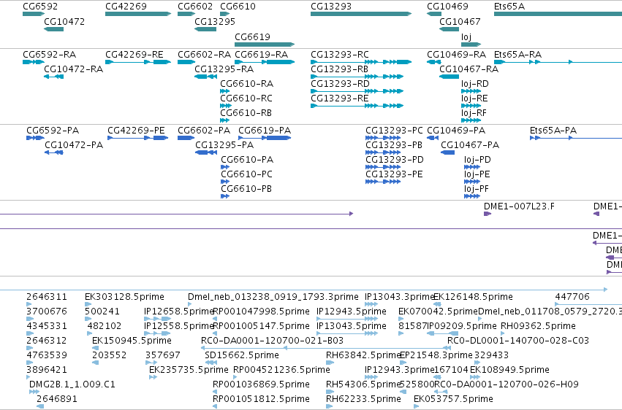
Task: Click the RC0-DA0001-120700-026-H09 label
Action: [507, 384]
